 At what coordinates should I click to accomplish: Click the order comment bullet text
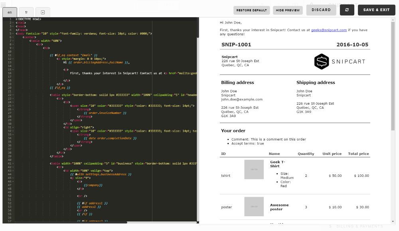pyautogui.click(x=269, y=139)
